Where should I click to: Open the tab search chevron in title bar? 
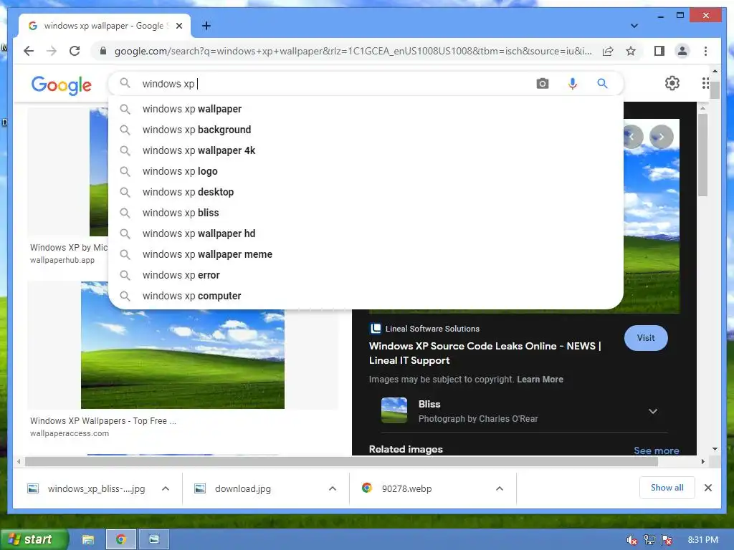[x=634, y=26]
